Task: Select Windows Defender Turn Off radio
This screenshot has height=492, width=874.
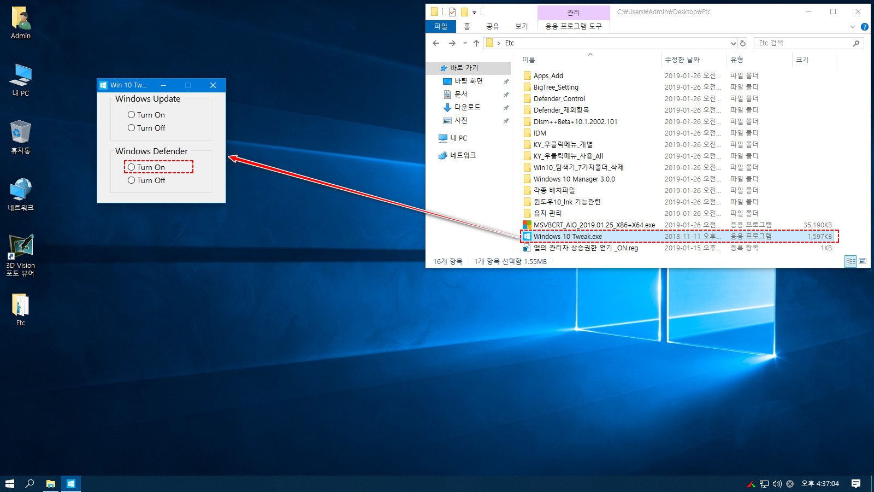Action: (x=146, y=180)
